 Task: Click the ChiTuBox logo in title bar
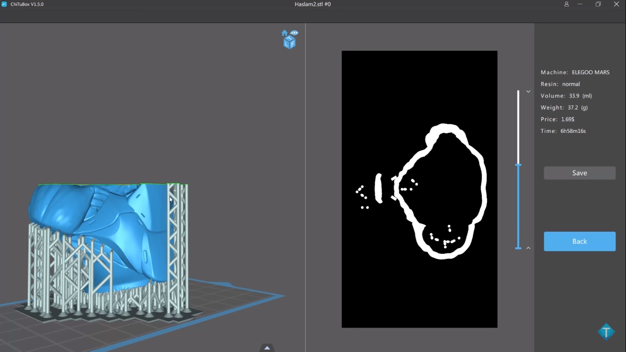[4, 4]
